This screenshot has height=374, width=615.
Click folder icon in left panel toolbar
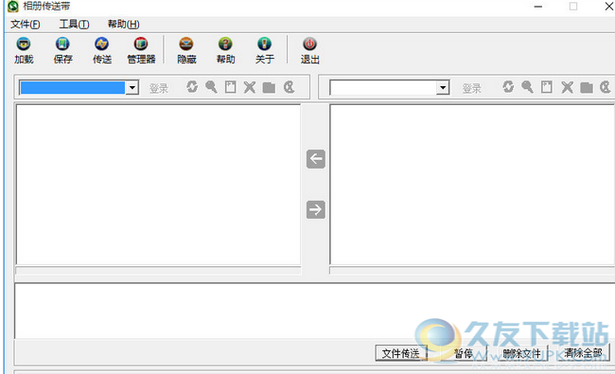coord(269,87)
